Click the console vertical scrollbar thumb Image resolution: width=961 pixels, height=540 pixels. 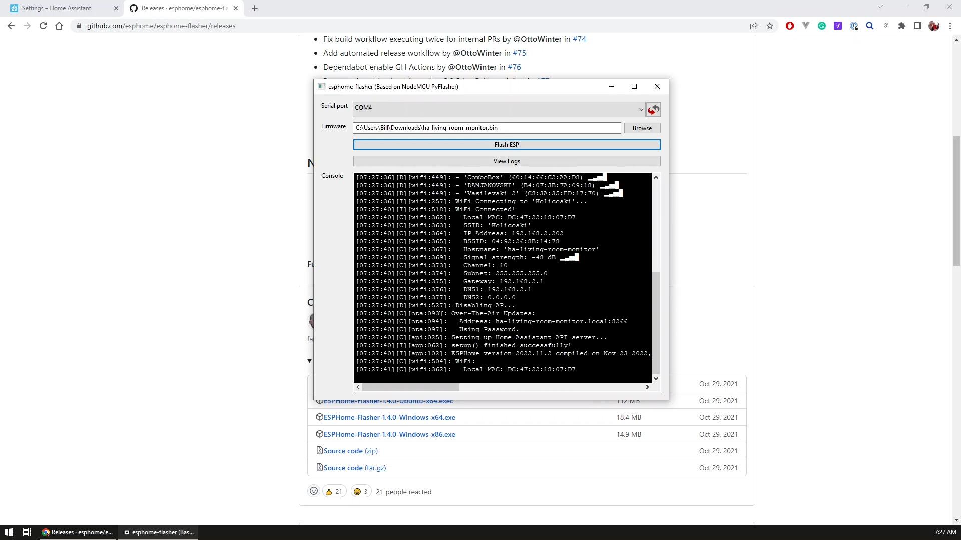point(656,323)
